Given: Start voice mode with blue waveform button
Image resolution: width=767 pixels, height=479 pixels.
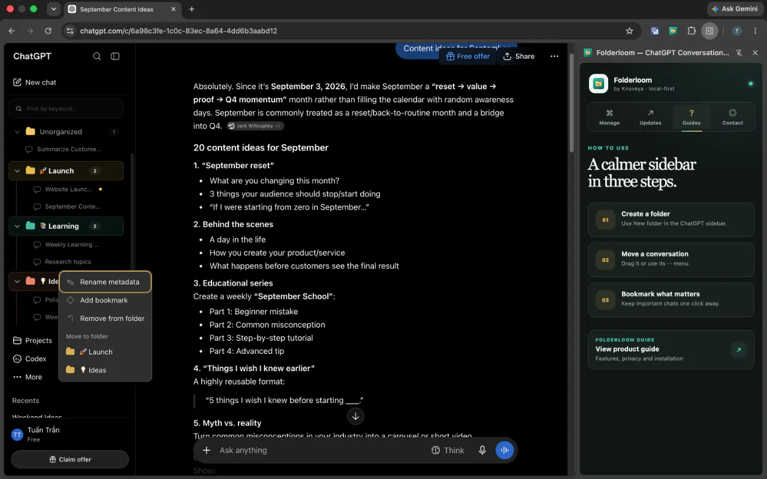Looking at the screenshot, I should (505, 450).
